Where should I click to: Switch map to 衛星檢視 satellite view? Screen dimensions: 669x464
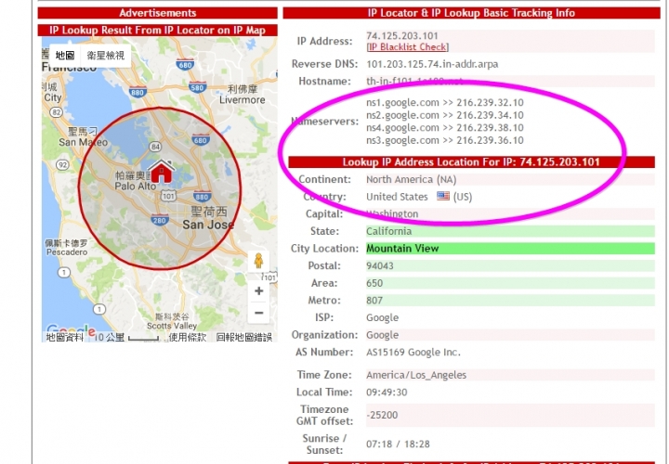[x=105, y=56]
